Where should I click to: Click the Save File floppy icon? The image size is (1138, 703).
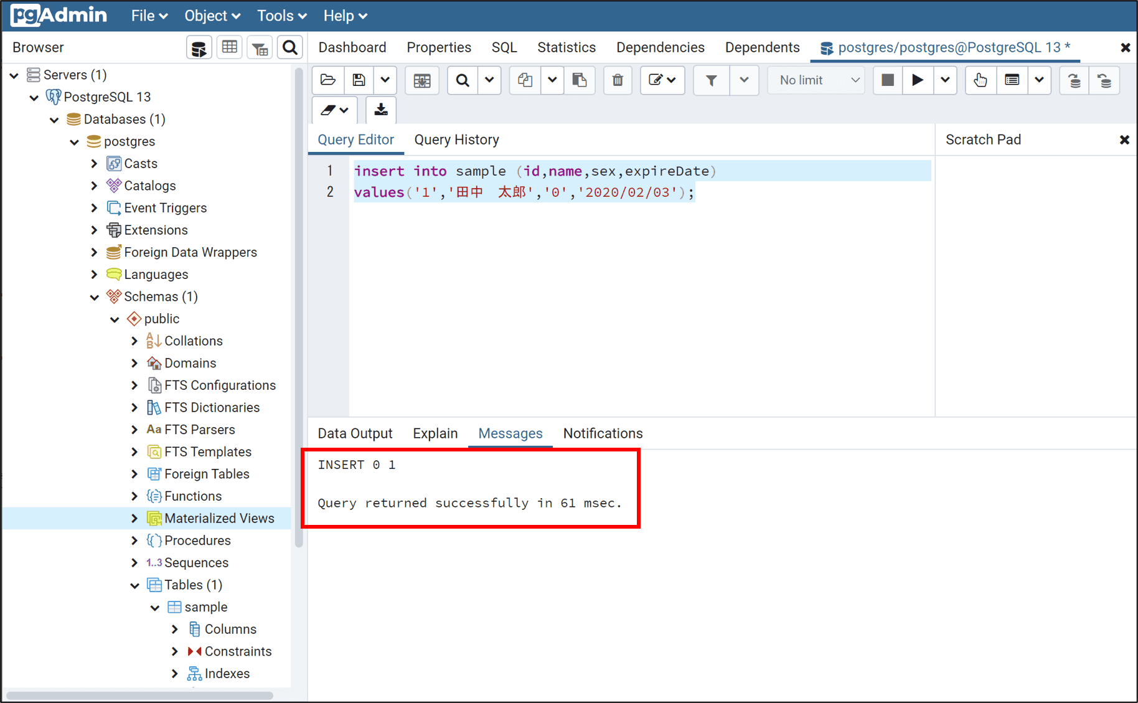pyautogui.click(x=359, y=80)
